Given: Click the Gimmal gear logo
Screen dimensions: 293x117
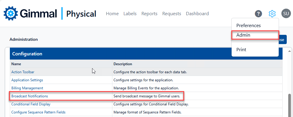Looking at the screenshot, I should pyautogui.click(x=11, y=14).
